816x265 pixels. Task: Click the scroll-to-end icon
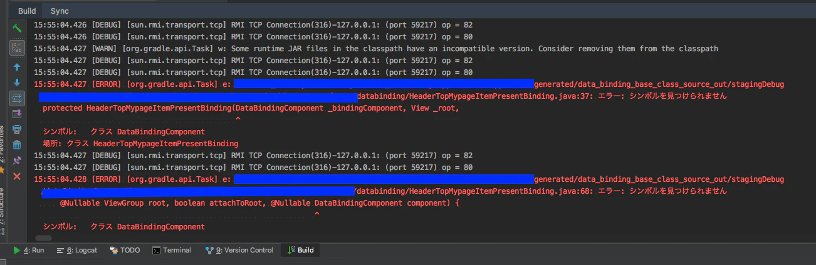[x=17, y=114]
